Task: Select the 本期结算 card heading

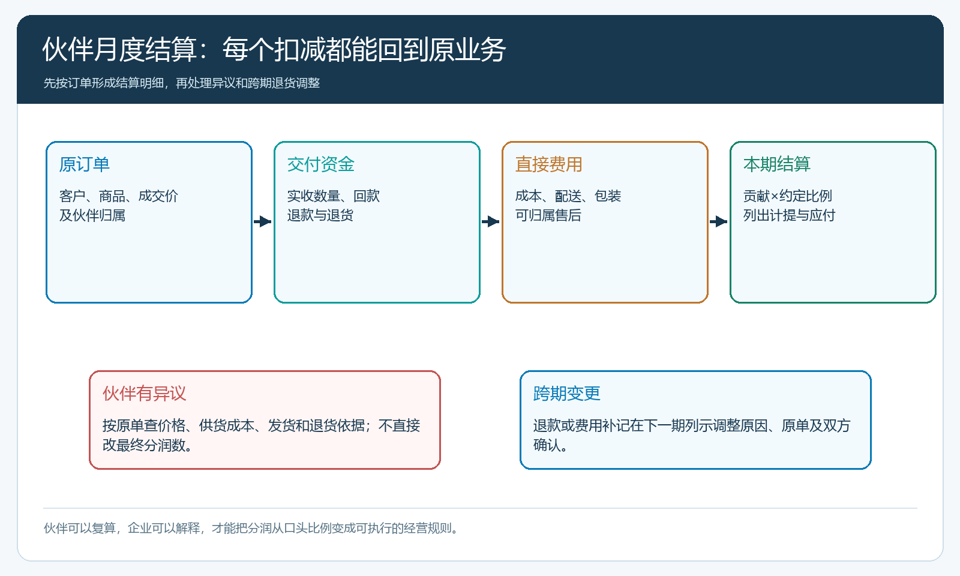Action: pyautogui.click(x=777, y=164)
